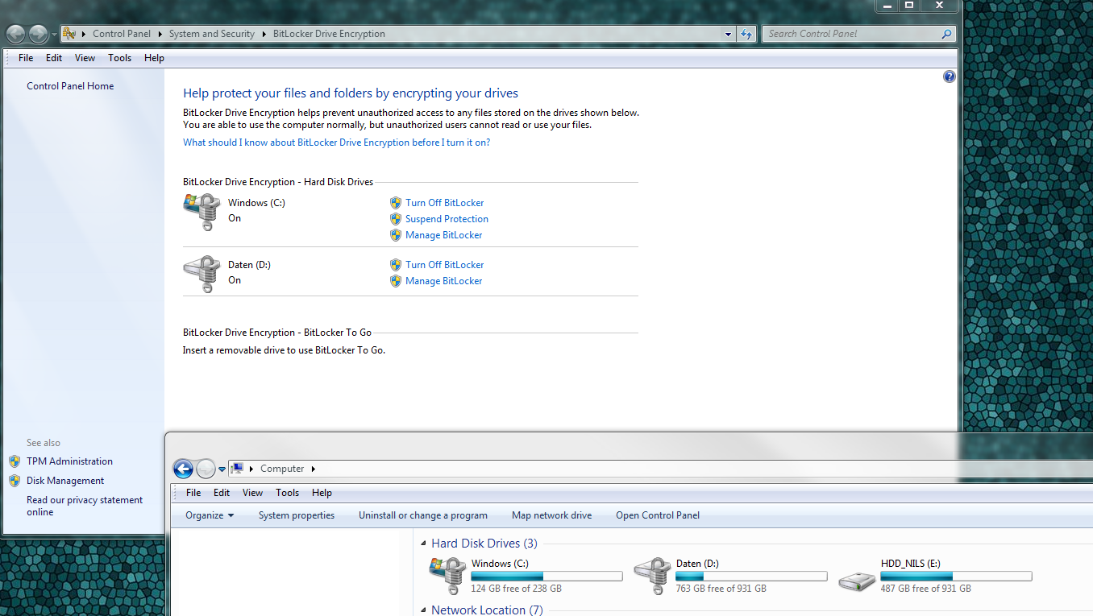Click the Daten (D:) padlock drive icon in BitLocker
1093x616 pixels.
[202, 274]
